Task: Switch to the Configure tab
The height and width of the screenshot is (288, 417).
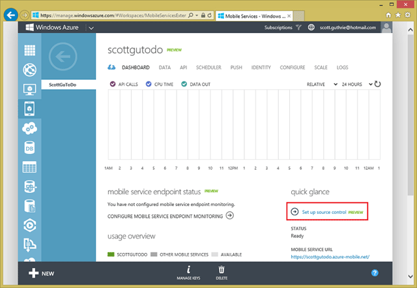Action: (293, 68)
